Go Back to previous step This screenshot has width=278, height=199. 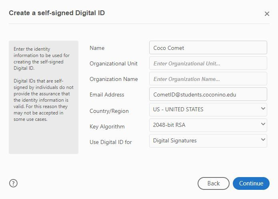coord(214,183)
